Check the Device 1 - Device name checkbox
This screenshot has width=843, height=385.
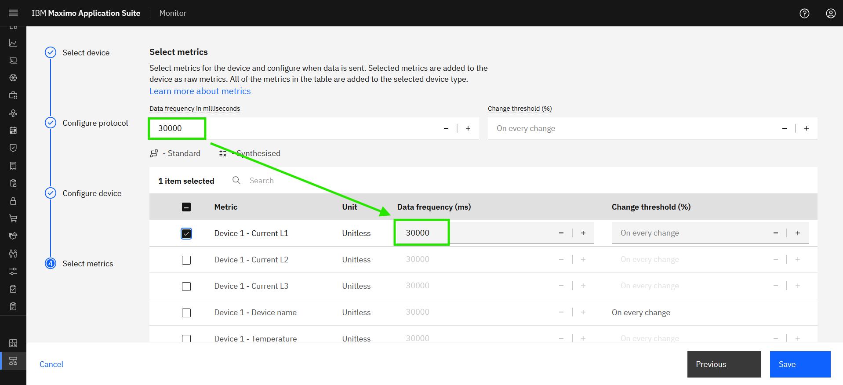186,312
